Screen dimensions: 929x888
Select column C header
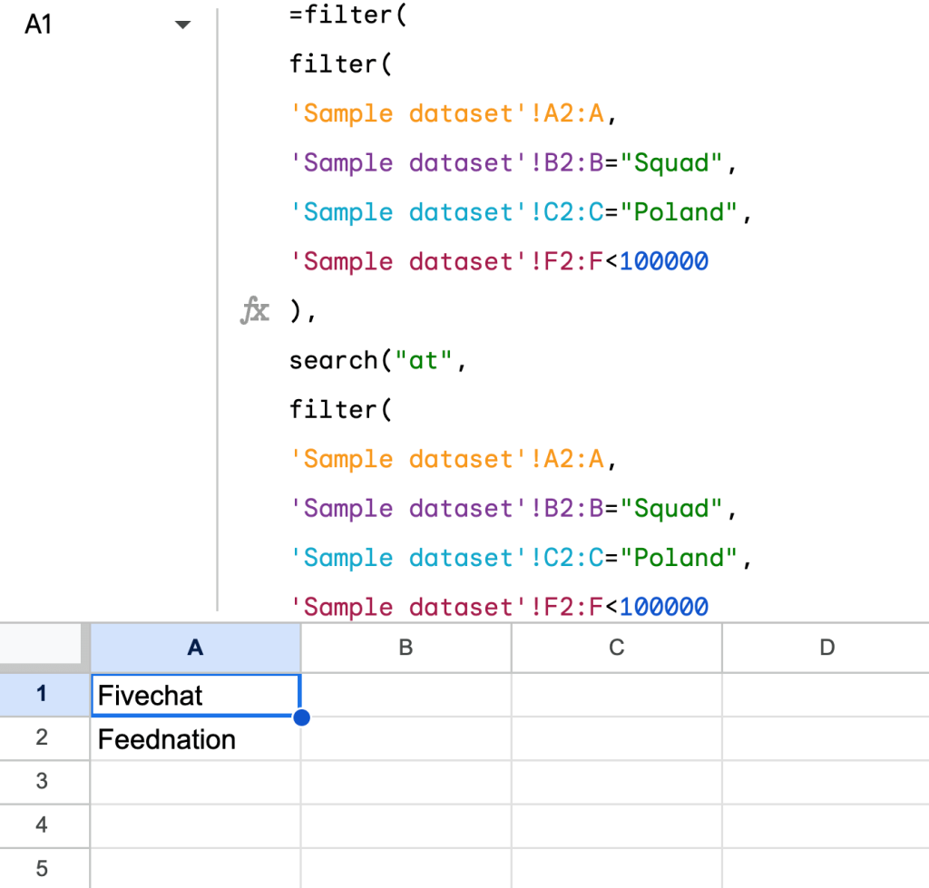point(616,648)
